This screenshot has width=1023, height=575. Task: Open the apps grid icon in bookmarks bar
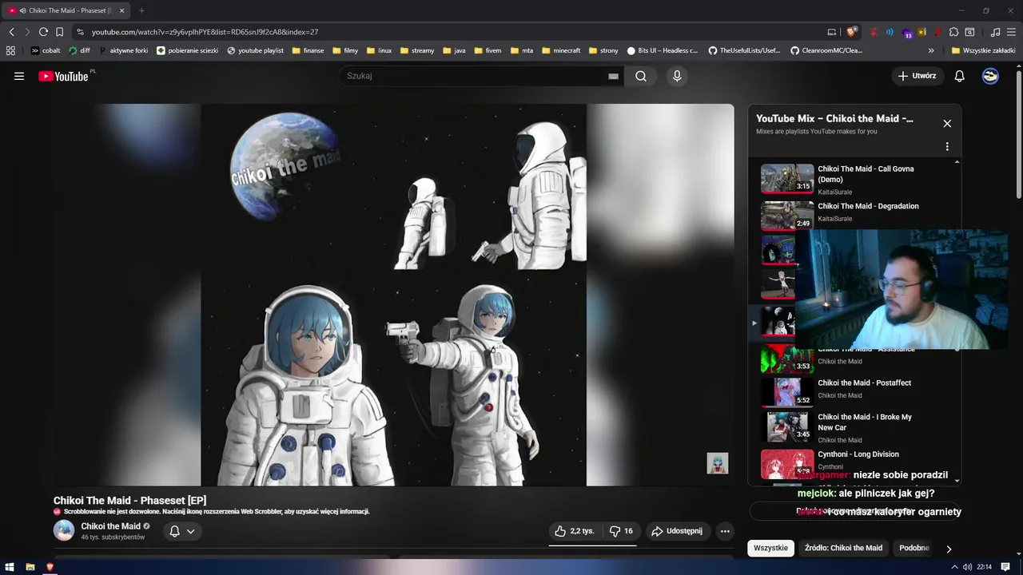point(10,50)
